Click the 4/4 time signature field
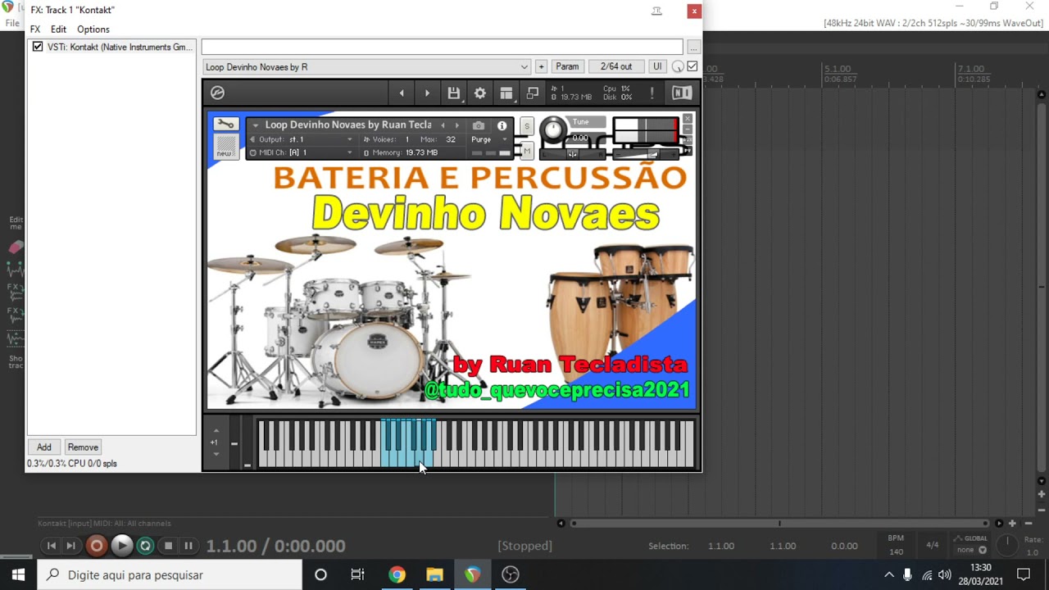The height and width of the screenshot is (590, 1049). click(x=933, y=545)
